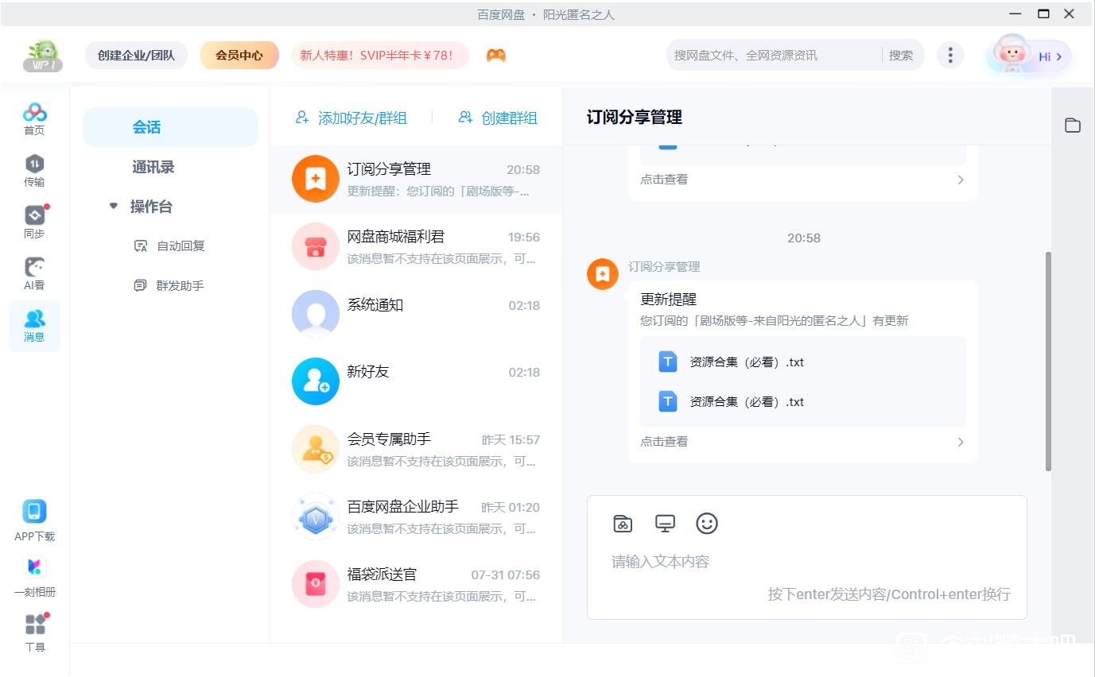
Task: Open the 工具 tools sidebar icon
Action: [x=34, y=633]
